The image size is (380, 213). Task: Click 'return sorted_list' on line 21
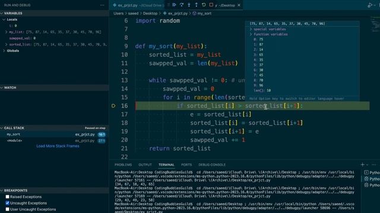[x=180, y=149]
